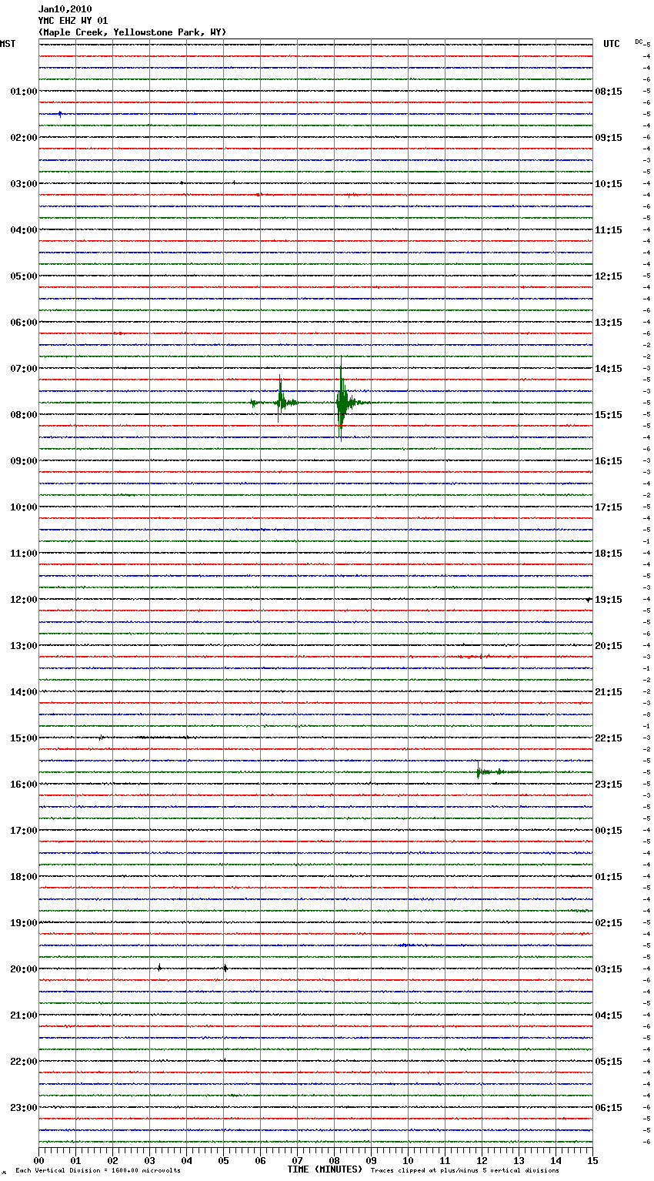The height and width of the screenshot is (1181, 654).
Task: Select the 12:00 MST time label
Action: pos(24,600)
